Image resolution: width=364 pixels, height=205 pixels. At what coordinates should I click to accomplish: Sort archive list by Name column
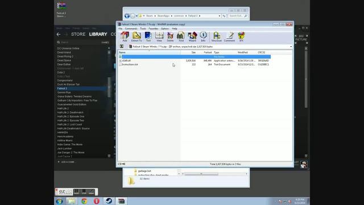[x=149, y=52]
